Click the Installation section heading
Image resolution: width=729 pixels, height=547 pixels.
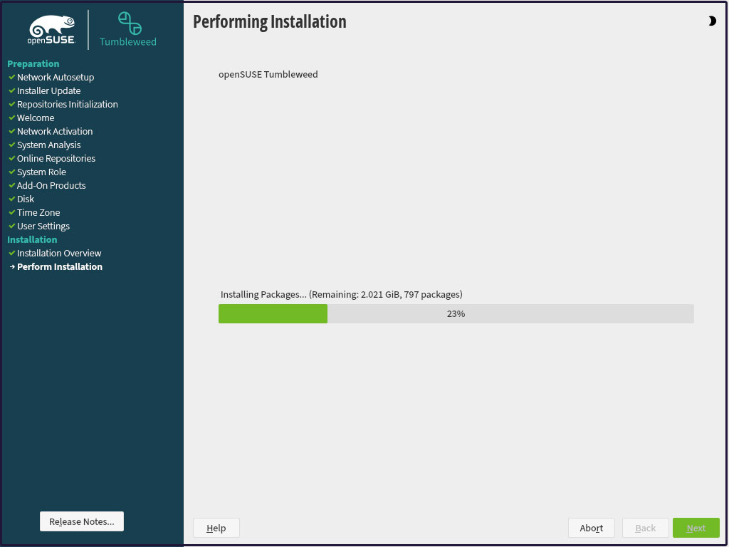(32, 239)
